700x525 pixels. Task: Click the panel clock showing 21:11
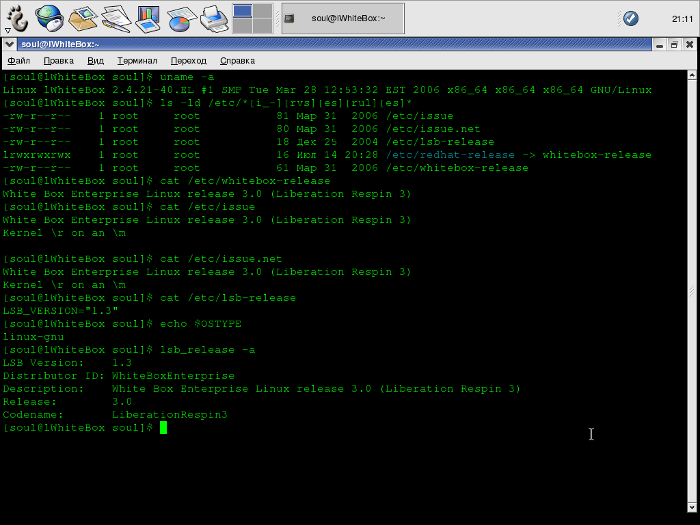coord(682,18)
